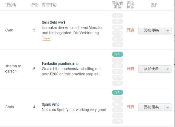Expand the dropdown arrow beside Sven's 添加便条
The image size is (175, 127).
(x=168, y=30)
